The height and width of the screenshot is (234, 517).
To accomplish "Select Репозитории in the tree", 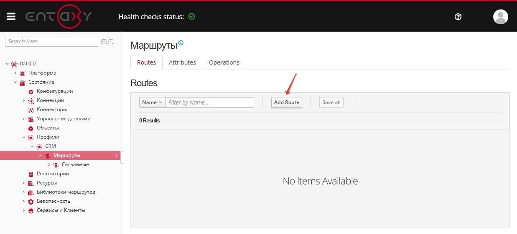I will pos(53,174).
